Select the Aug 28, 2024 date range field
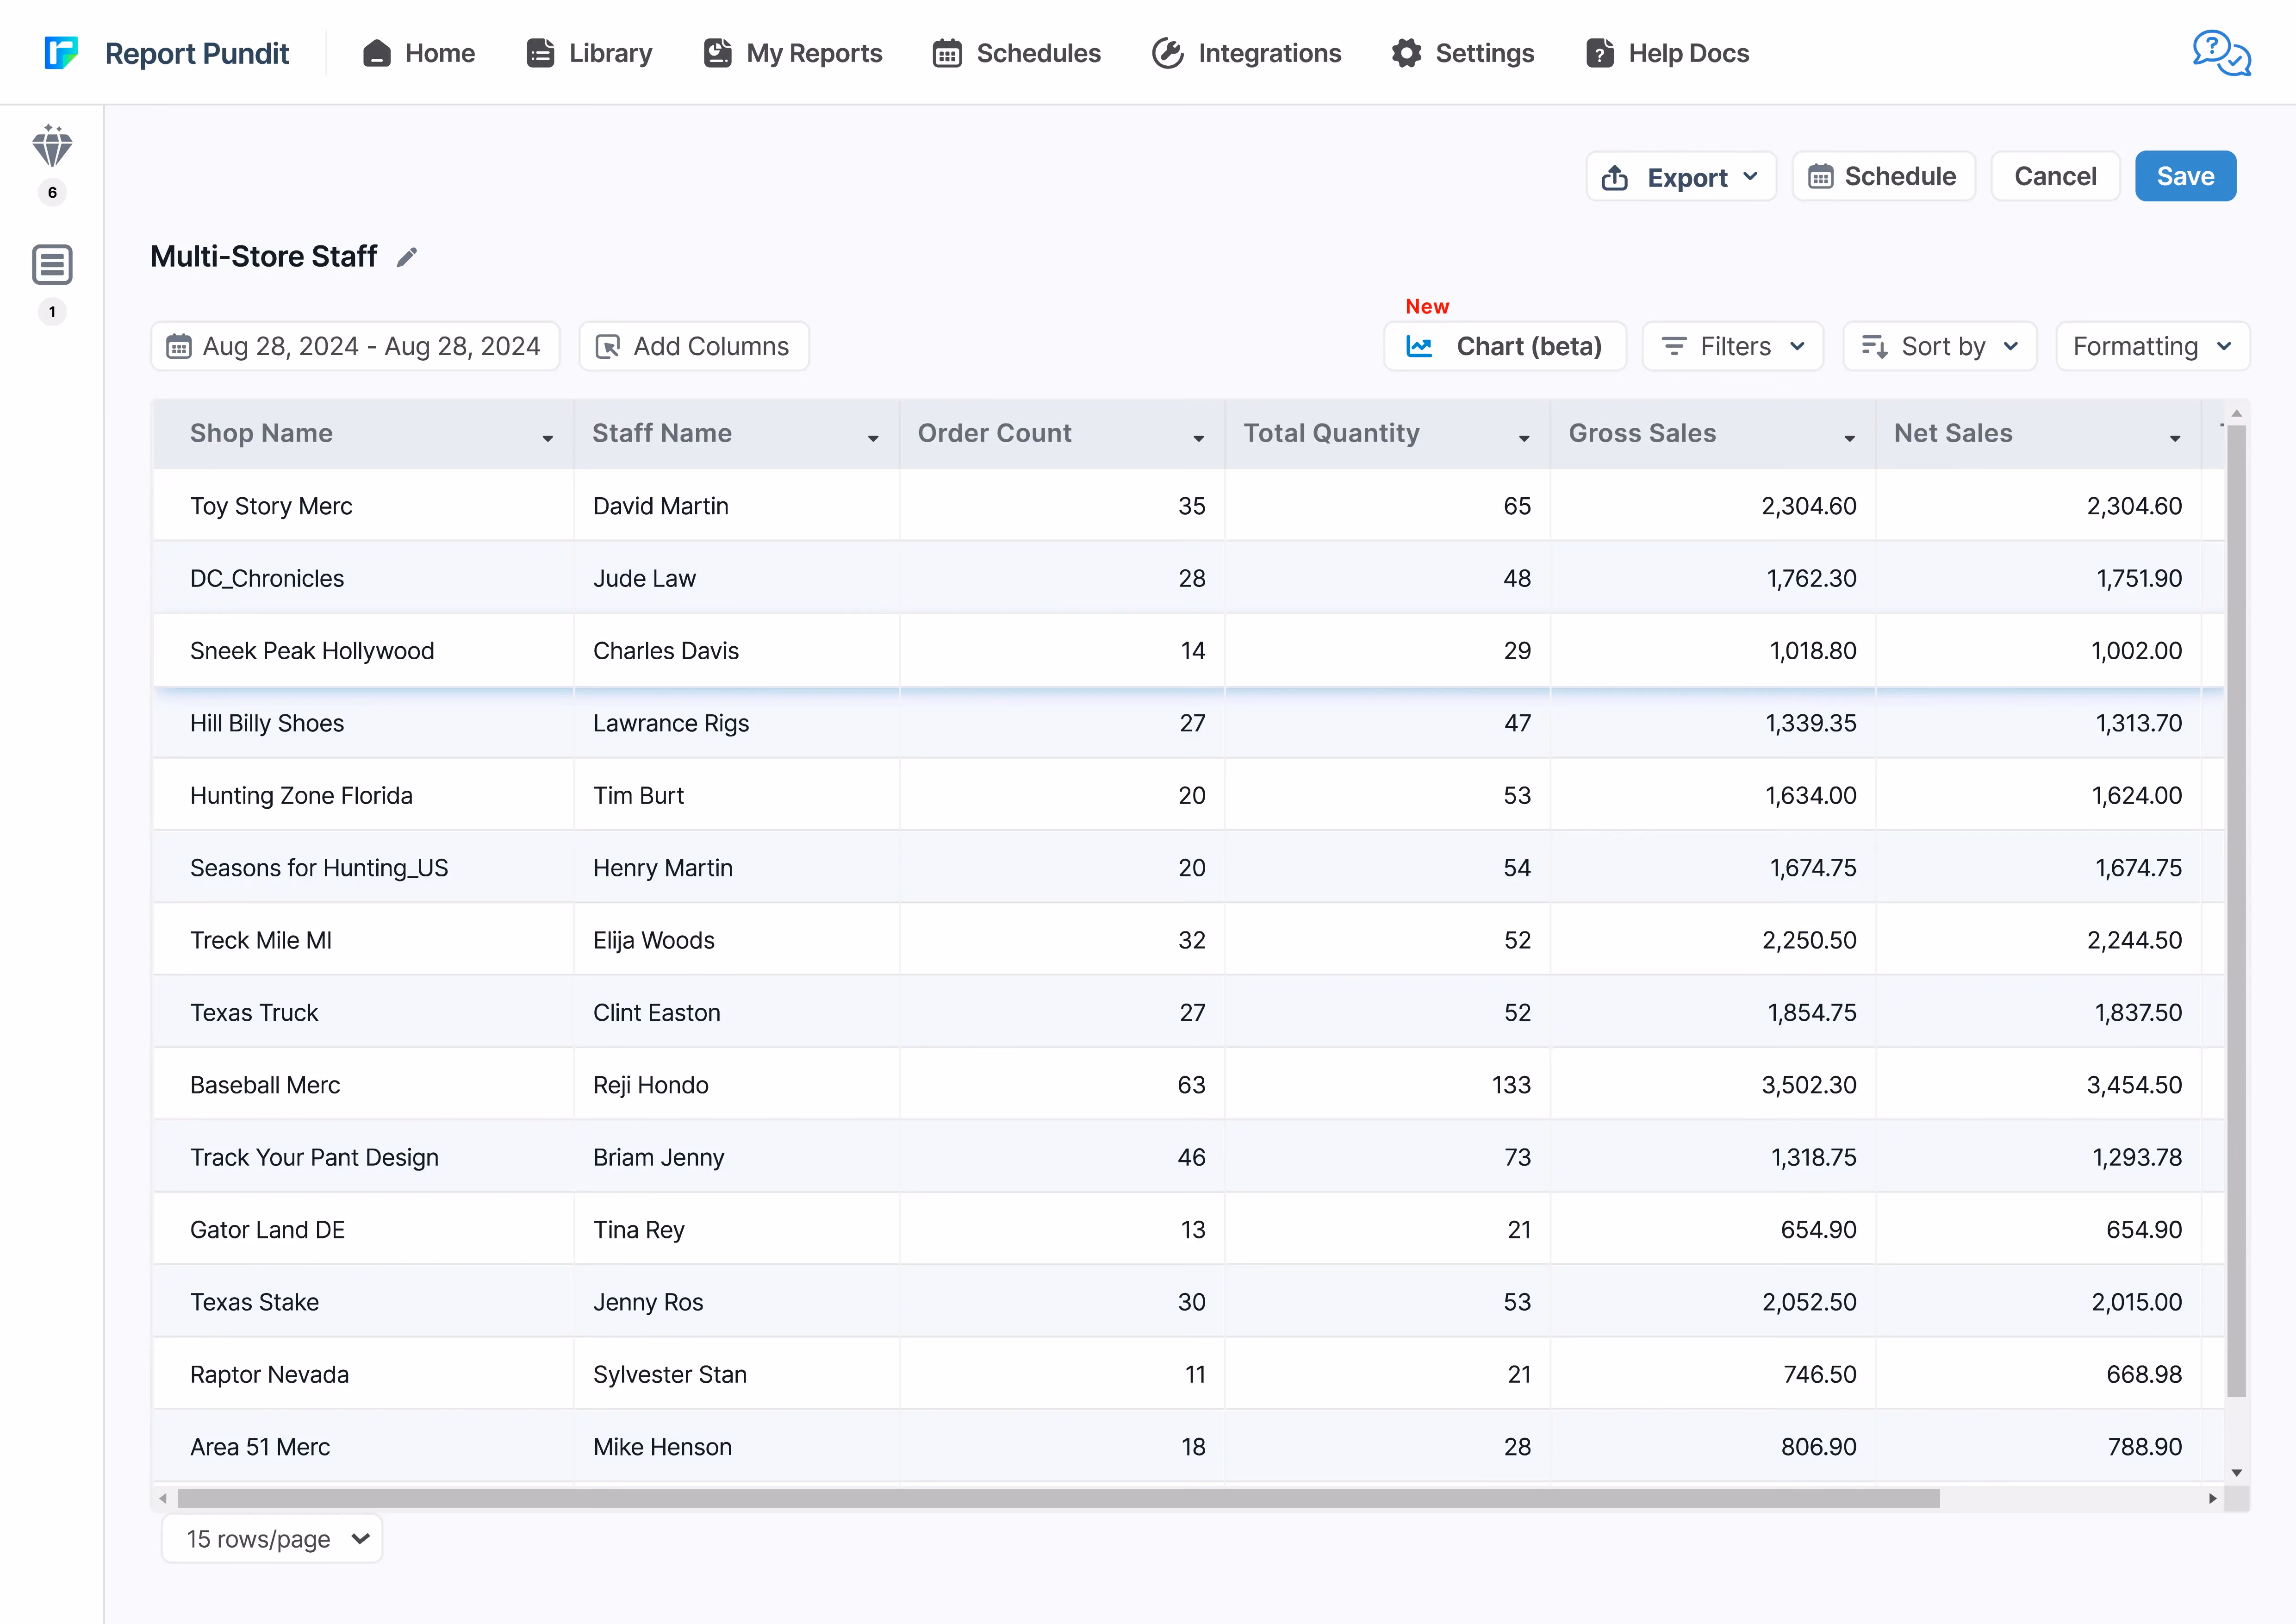 coord(355,346)
